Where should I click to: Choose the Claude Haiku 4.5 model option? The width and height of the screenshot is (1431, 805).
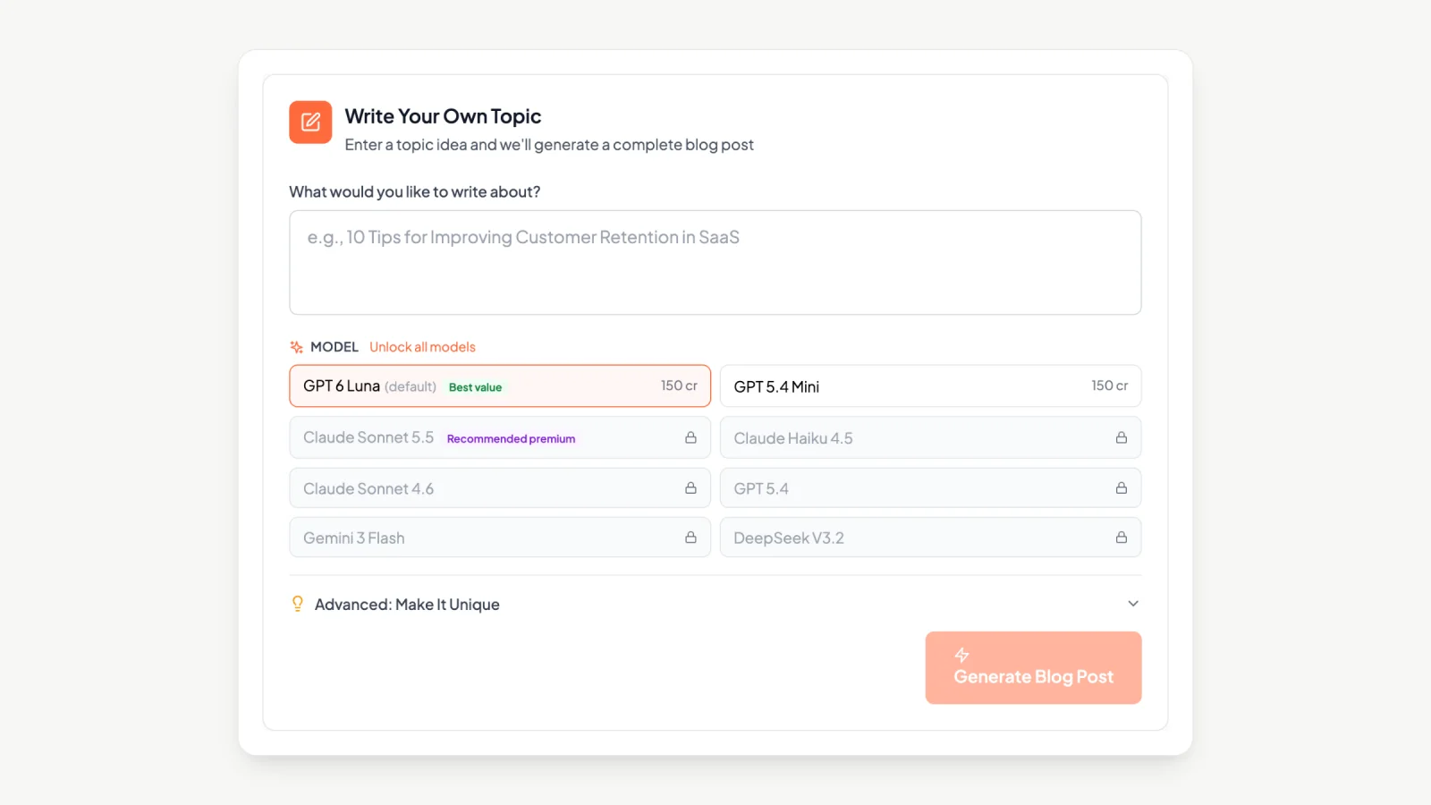[x=930, y=437]
